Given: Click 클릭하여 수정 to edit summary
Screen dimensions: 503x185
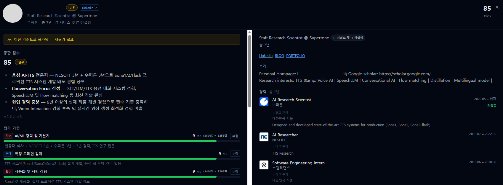Looking at the screenshot, I should click(x=13, y=117).
